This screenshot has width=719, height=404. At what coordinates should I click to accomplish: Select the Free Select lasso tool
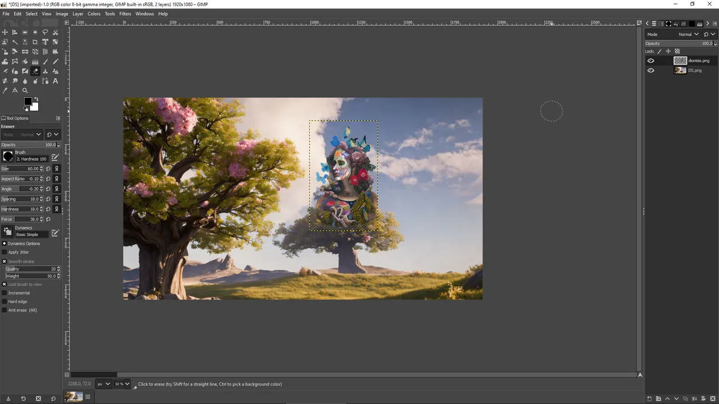point(45,33)
